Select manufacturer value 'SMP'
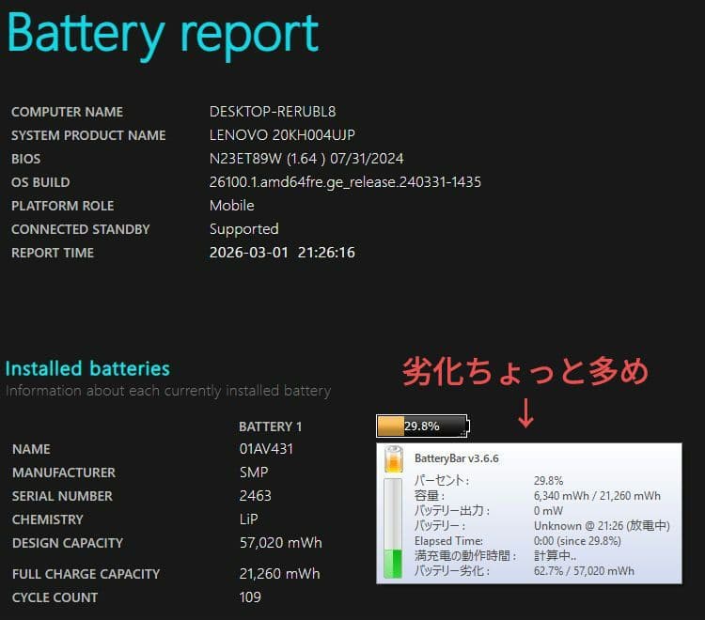This screenshot has height=620, width=705. click(x=254, y=473)
